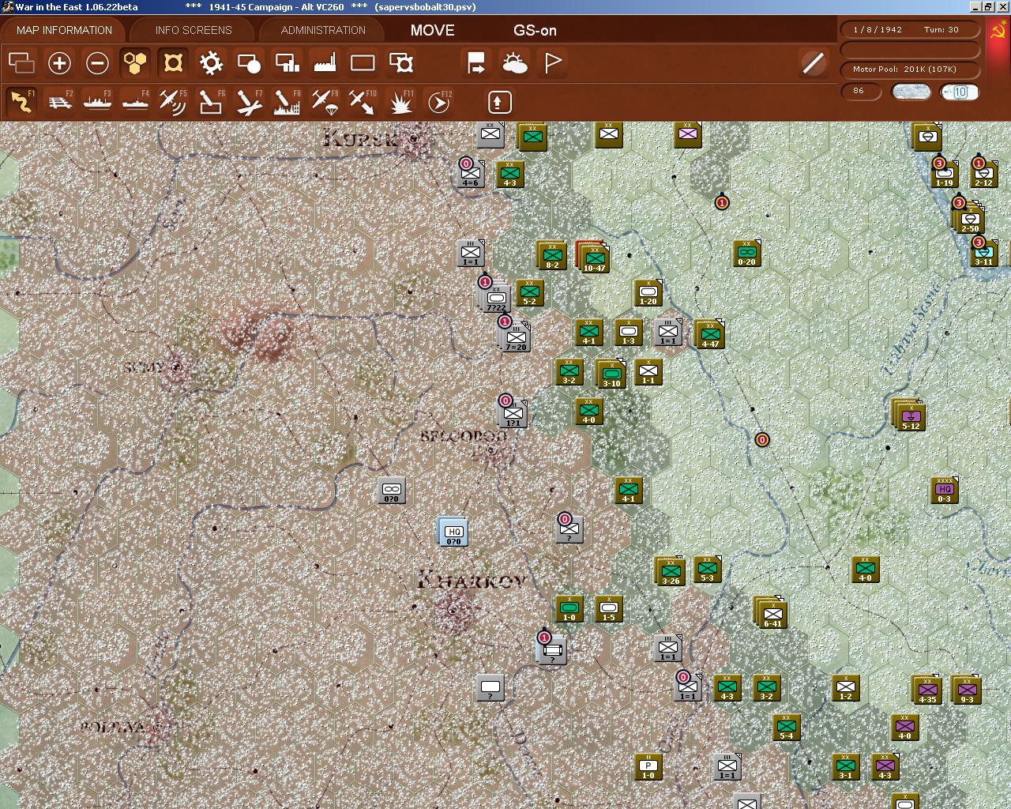Click the Motor Pool 201K display
1011x809 pixels.
click(x=911, y=70)
